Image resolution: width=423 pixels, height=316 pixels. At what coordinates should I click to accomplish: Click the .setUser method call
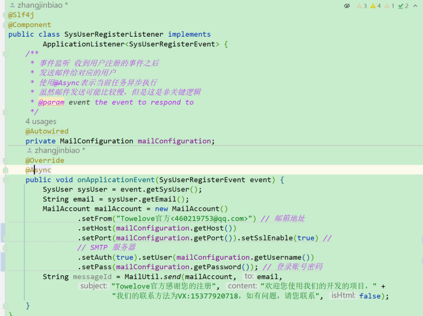(157, 257)
